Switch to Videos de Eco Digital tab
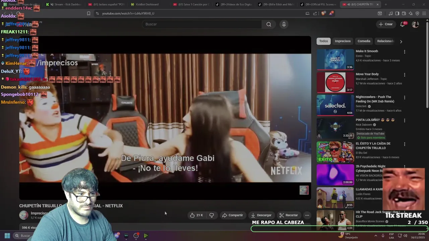The image size is (429, 241). (x=234, y=4)
